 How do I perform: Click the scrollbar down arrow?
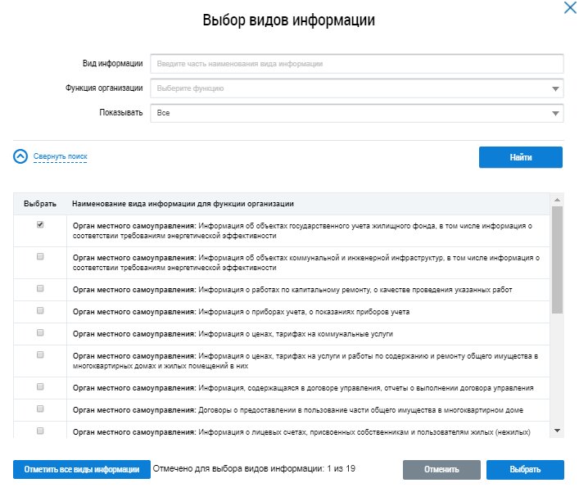click(557, 430)
